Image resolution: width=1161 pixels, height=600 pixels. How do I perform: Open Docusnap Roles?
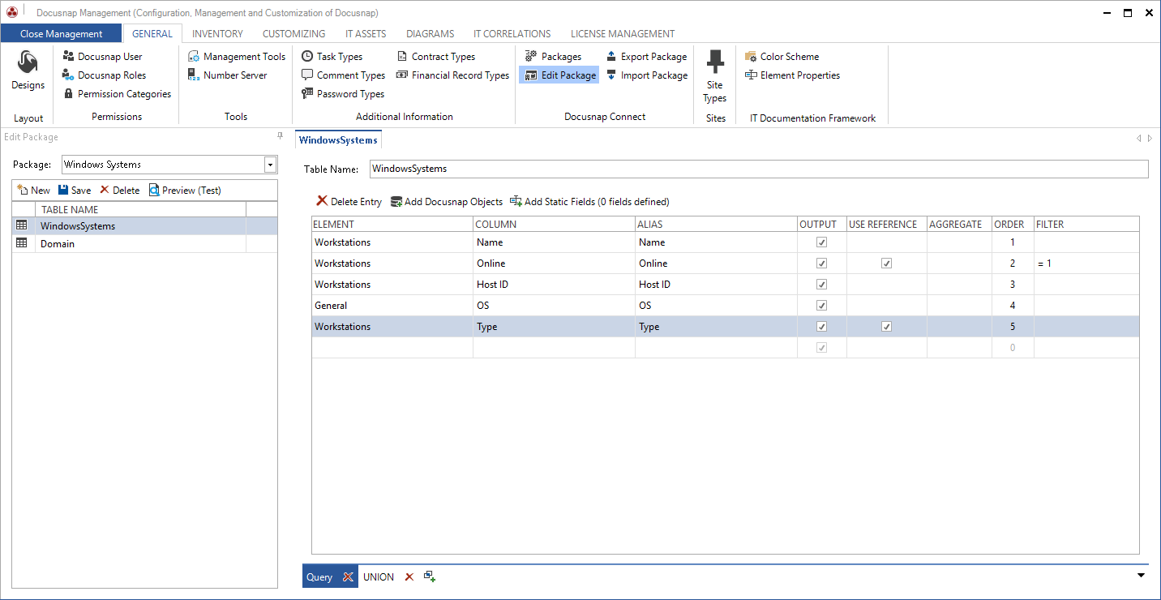104,75
